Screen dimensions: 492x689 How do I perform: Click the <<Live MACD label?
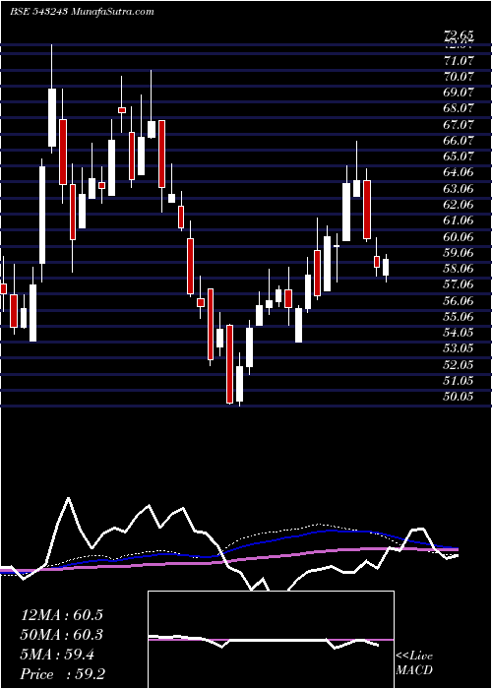click(x=414, y=663)
